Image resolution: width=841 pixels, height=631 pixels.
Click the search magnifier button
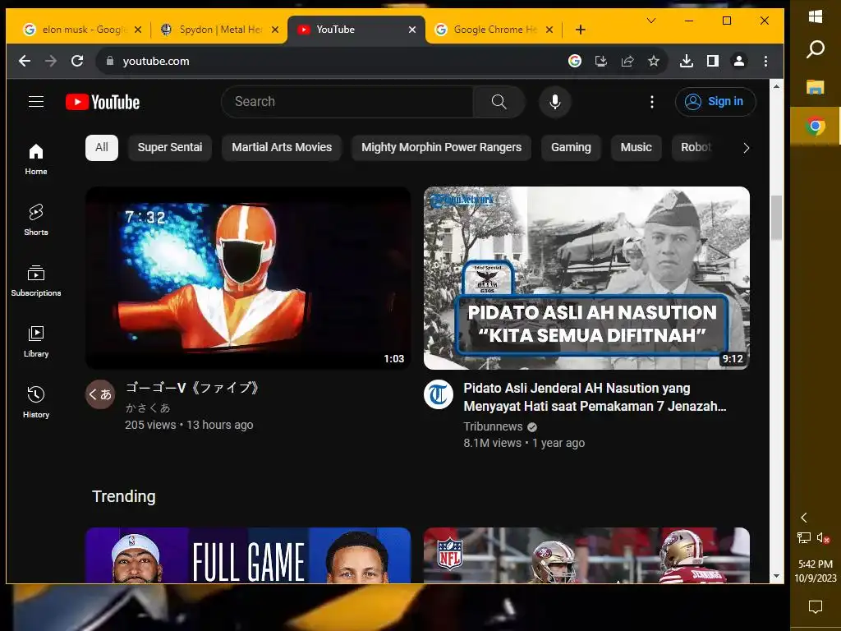(499, 101)
